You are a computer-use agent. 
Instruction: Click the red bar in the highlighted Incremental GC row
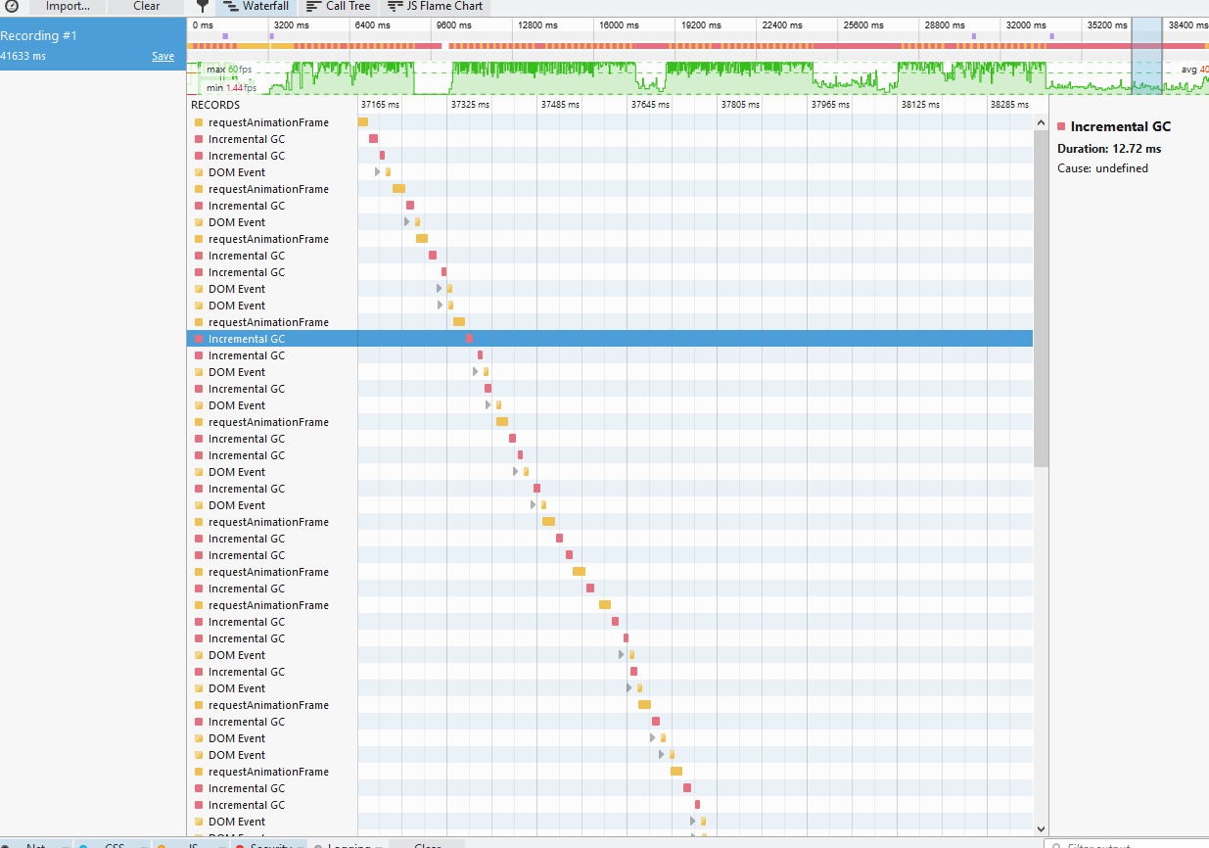point(469,339)
